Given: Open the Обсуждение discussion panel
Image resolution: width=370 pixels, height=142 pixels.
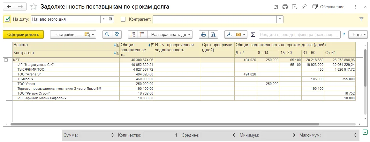Looking at the screenshot, I should tap(328, 7).
